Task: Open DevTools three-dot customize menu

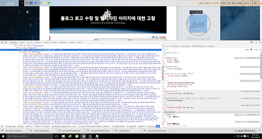Action: click(x=256, y=42)
